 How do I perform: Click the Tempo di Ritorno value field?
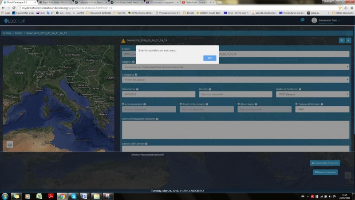point(322,109)
